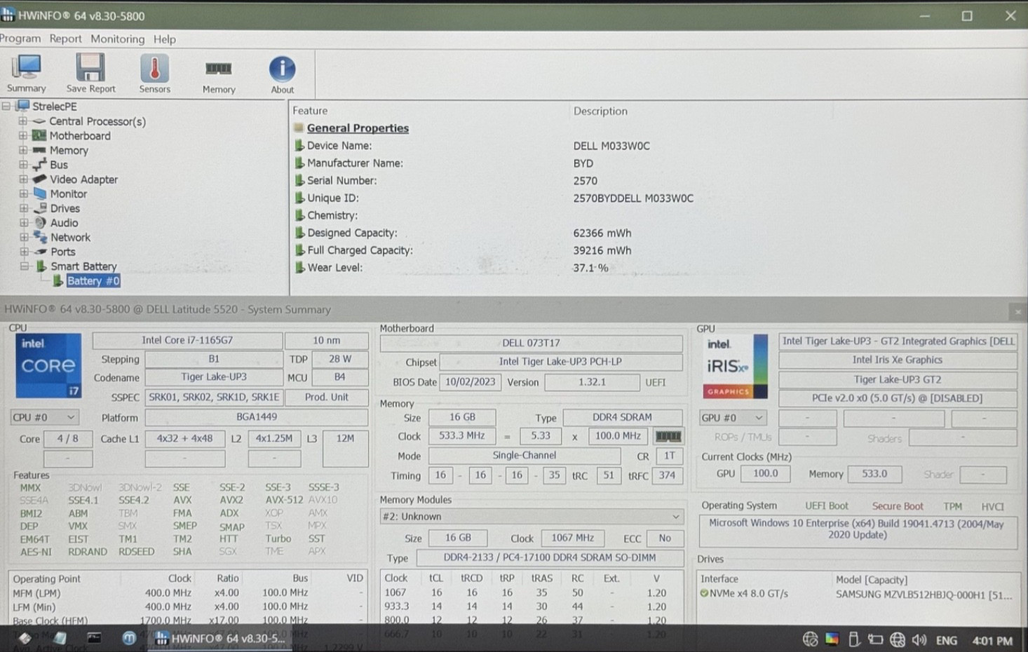The width and height of the screenshot is (1028, 652).
Task: Click the Intel Tiger Lake-UP3 PCH-LP chipset field
Action: point(560,362)
